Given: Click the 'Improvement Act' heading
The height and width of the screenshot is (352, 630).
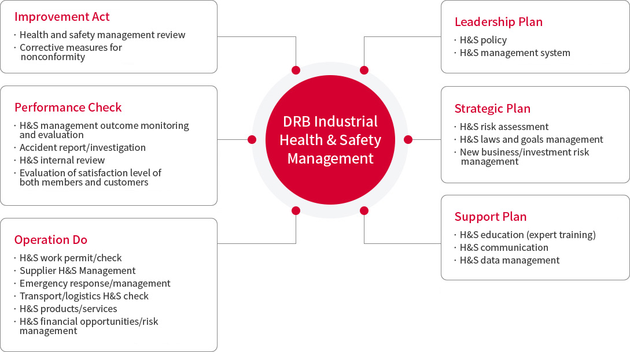Looking at the screenshot, I should [62, 17].
